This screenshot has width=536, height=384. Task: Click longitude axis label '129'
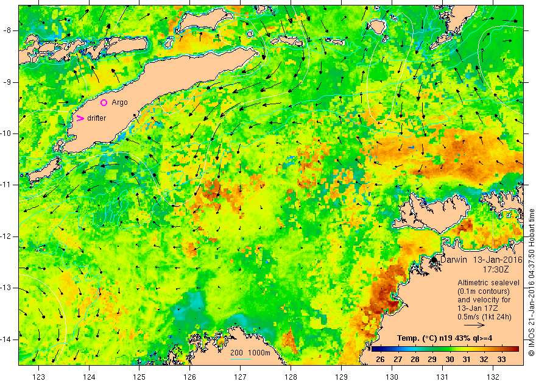(x=341, y=377)
